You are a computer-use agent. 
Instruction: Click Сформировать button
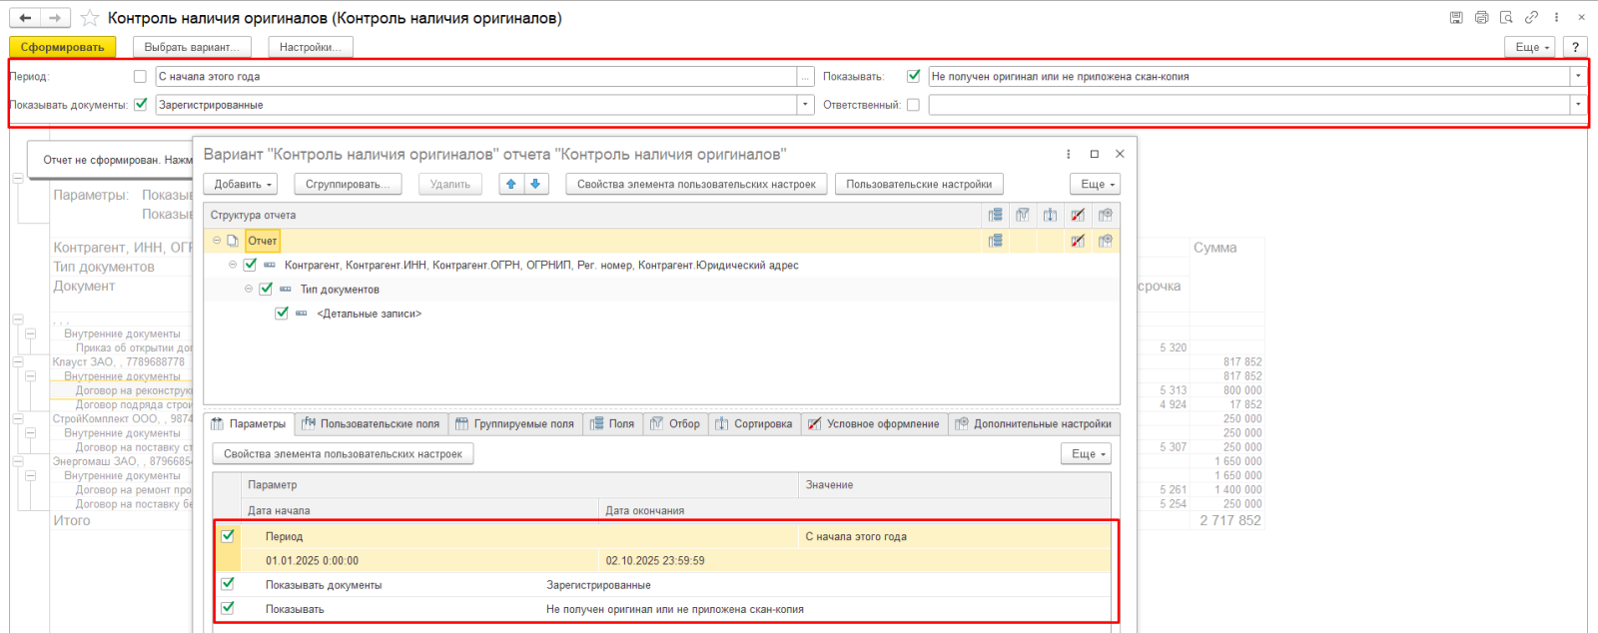(x=63, y=47)
